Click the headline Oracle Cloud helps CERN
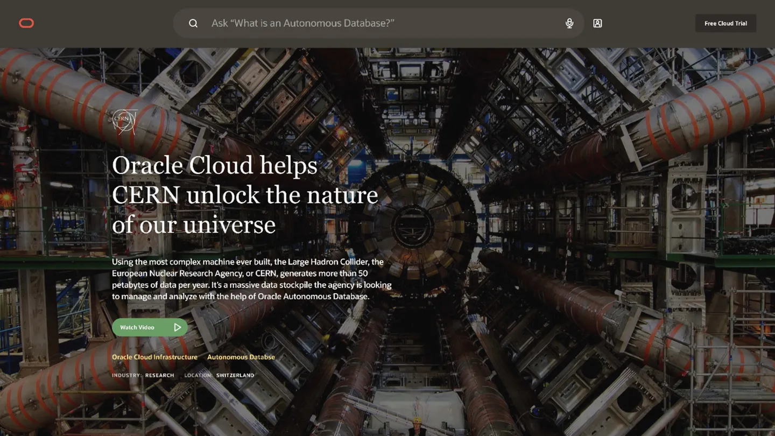775x436 pixels. click(245, 195)
